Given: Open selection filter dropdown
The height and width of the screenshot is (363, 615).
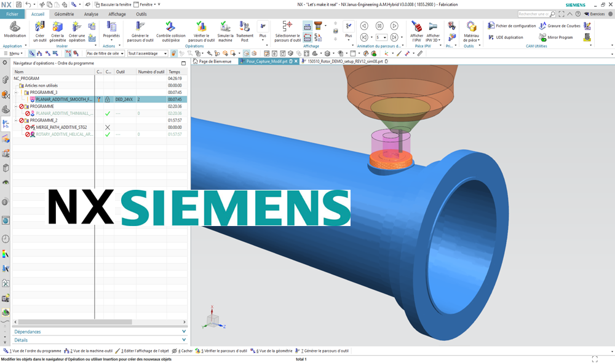Looking at the screenshot, I should click(105, 53).
